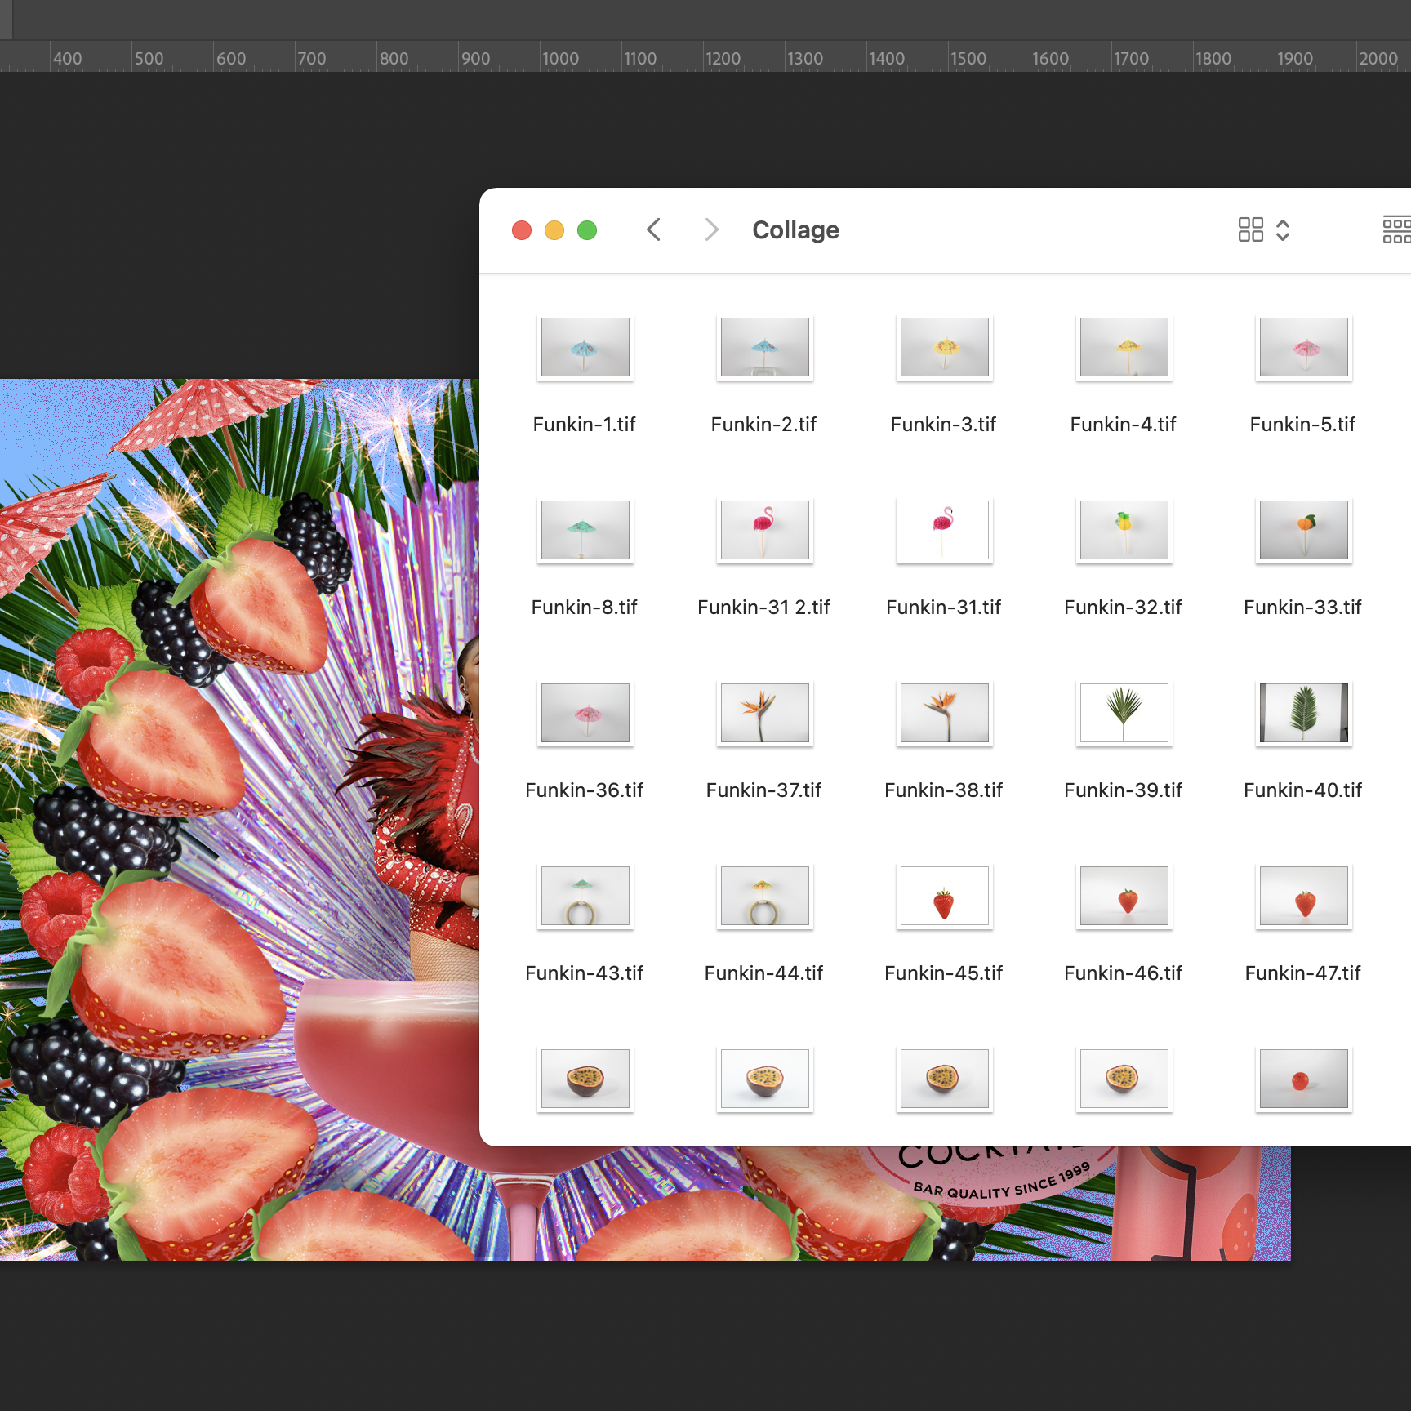Select the Funkin-44.tif thumbnail
This screenshot has height=1411, width=1411.
point(765,896)
